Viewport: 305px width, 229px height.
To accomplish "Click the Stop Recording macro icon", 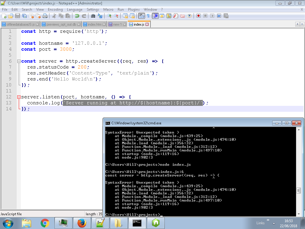I will [205, 16].
